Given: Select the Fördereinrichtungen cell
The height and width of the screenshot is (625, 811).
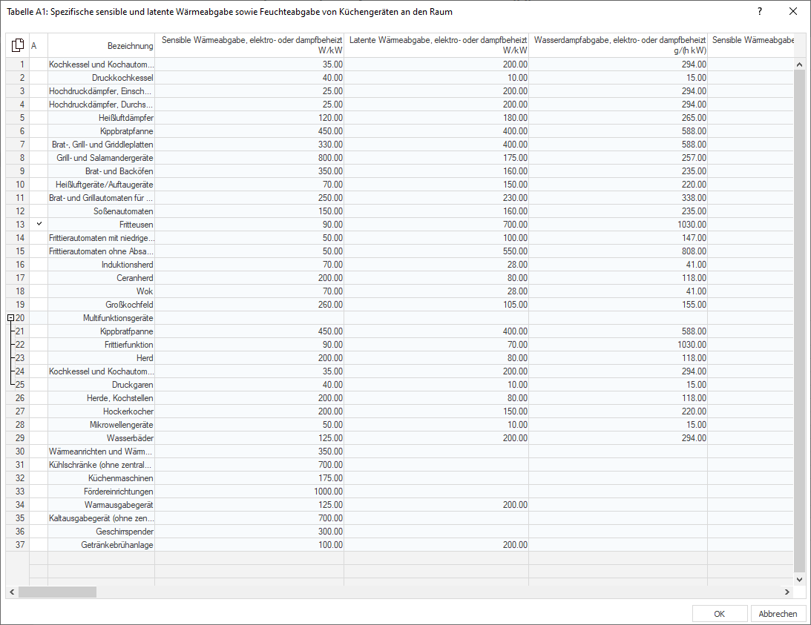Looking at the screenshot, I should [102, 491].
